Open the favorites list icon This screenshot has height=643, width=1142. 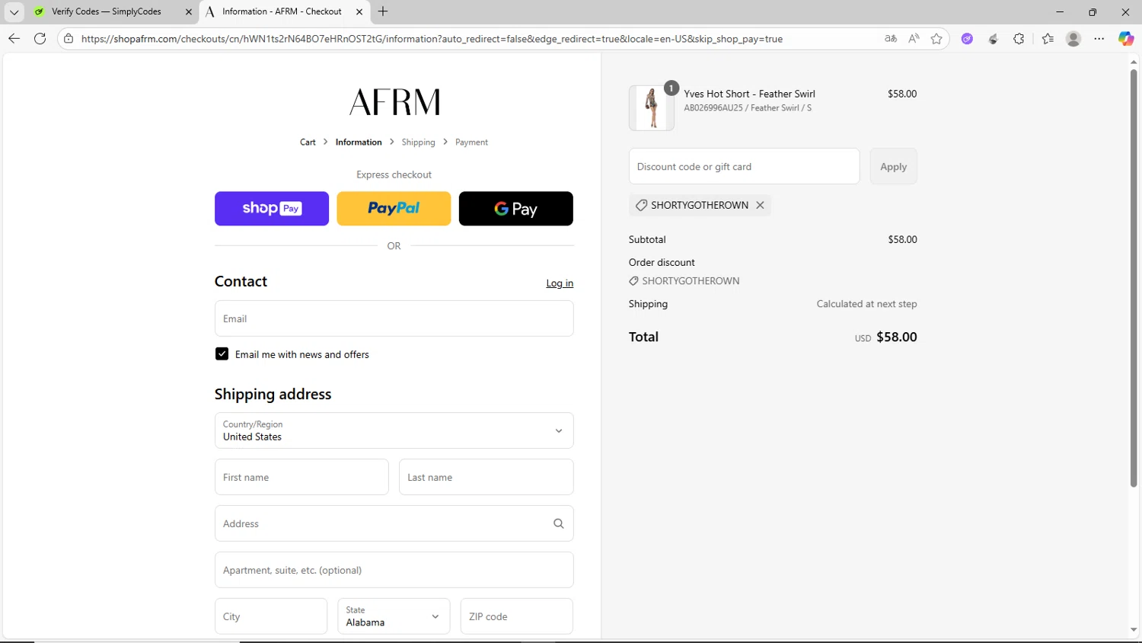coord(1048,39)
